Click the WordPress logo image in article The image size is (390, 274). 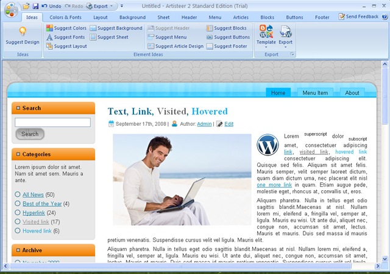[x=268, y=145]
